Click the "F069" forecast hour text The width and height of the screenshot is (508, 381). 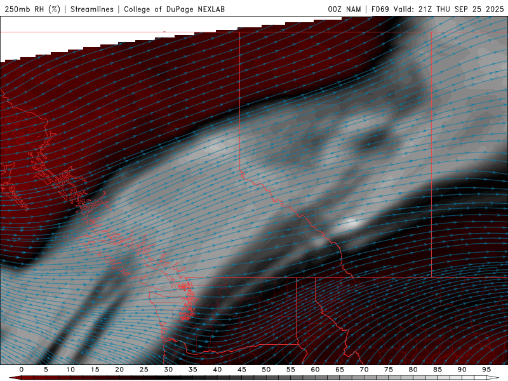click(x=380, y=9)
